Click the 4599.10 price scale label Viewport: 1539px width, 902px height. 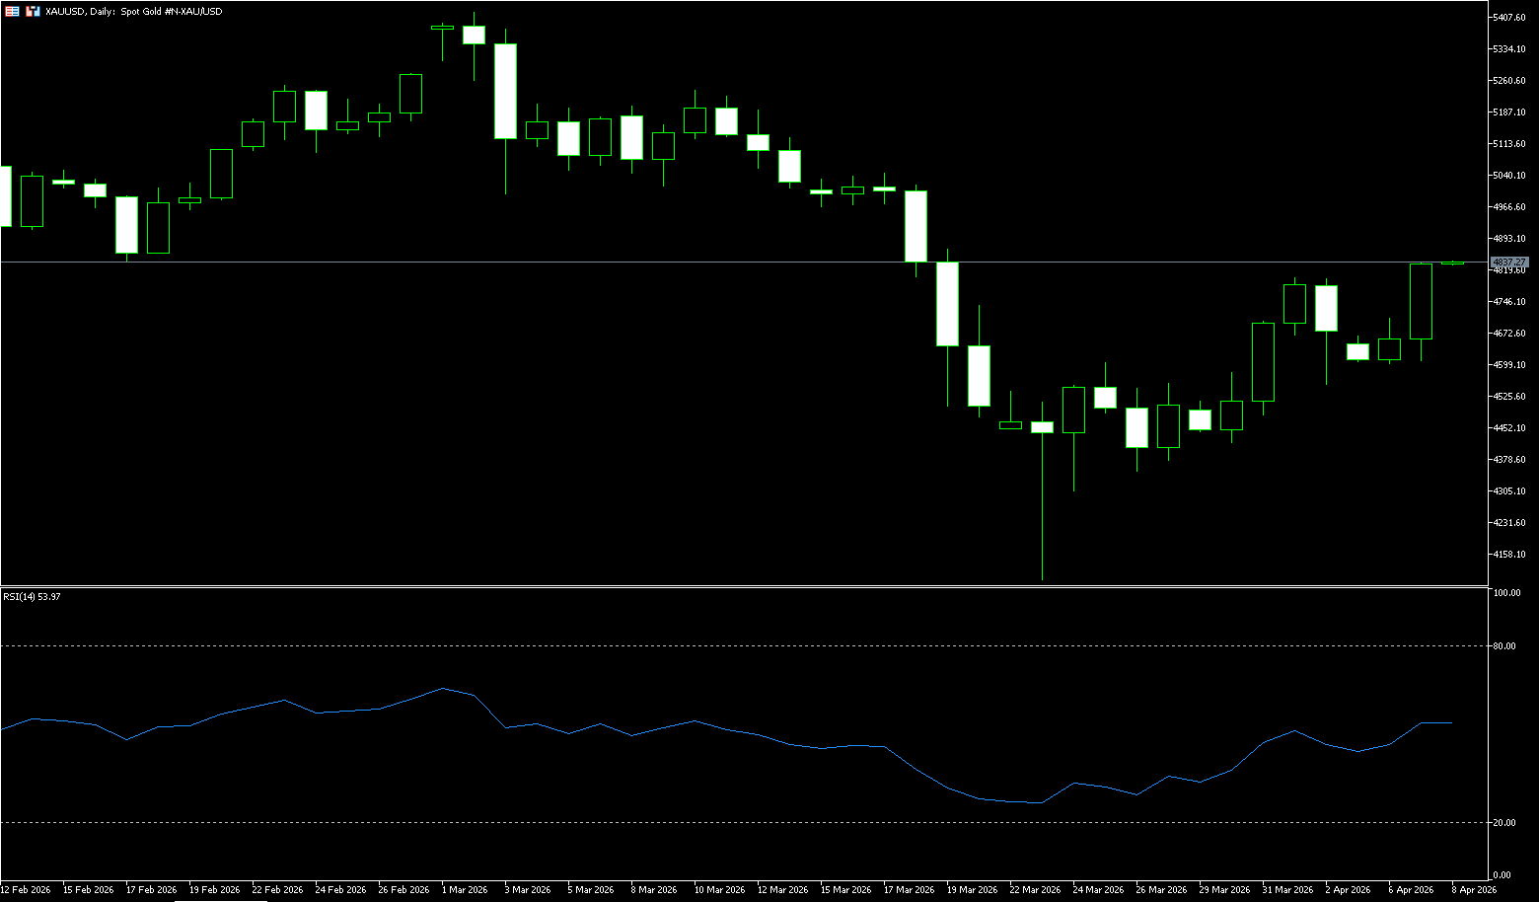coord(1509,365)
